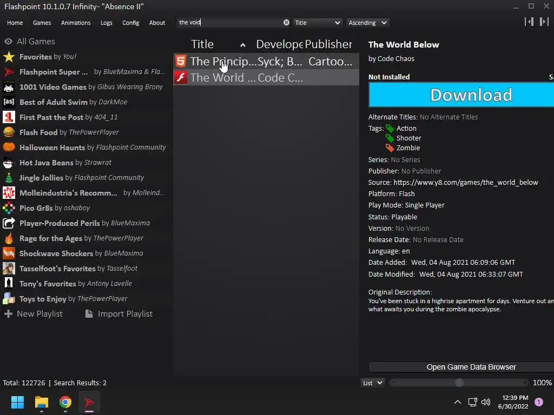Open the Config page
554x415 pixels.
tap(131, 23)
